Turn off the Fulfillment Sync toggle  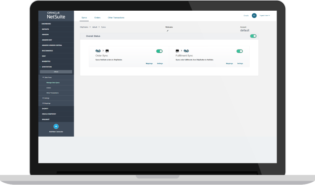coord(240,51)
